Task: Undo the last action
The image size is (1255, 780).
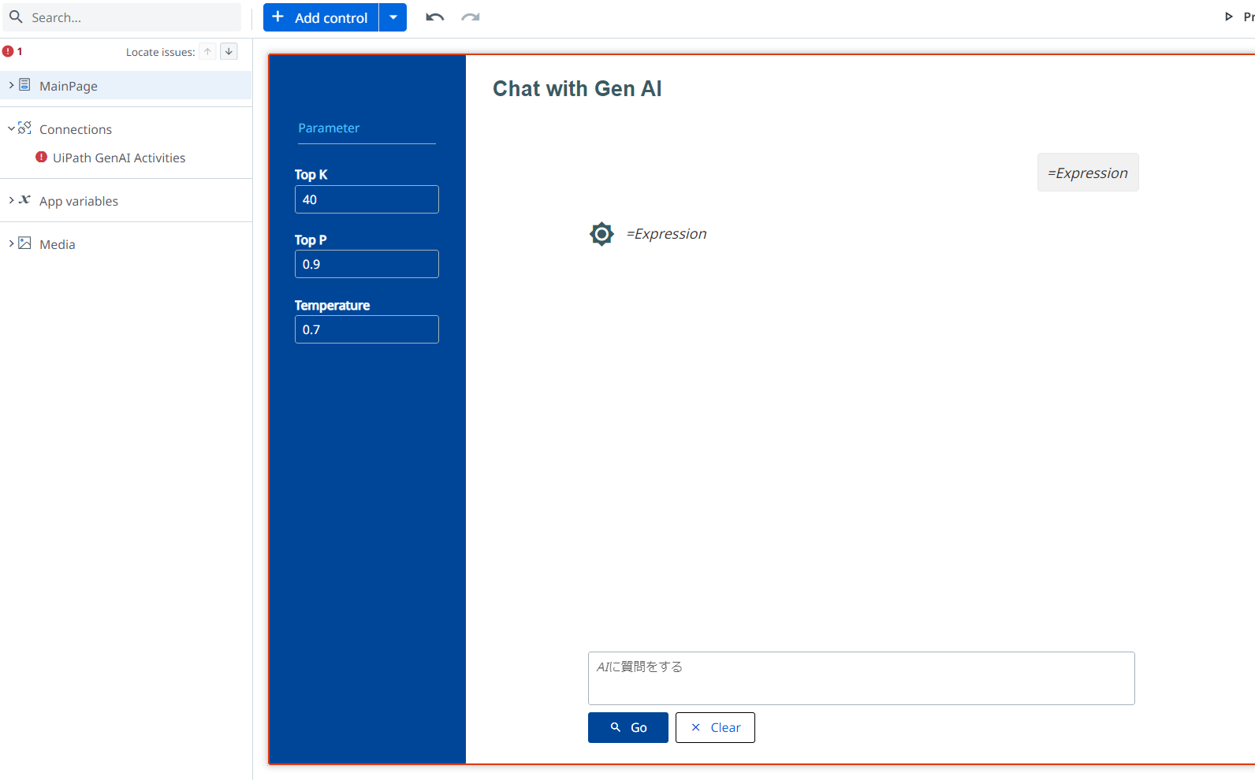Action: coord(435,17)
